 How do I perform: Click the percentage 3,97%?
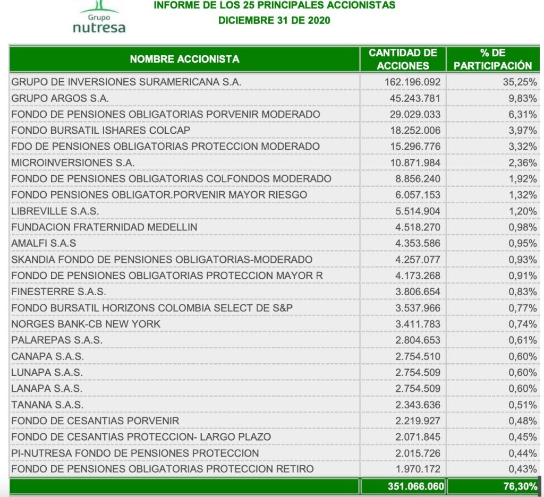(523, 131)
